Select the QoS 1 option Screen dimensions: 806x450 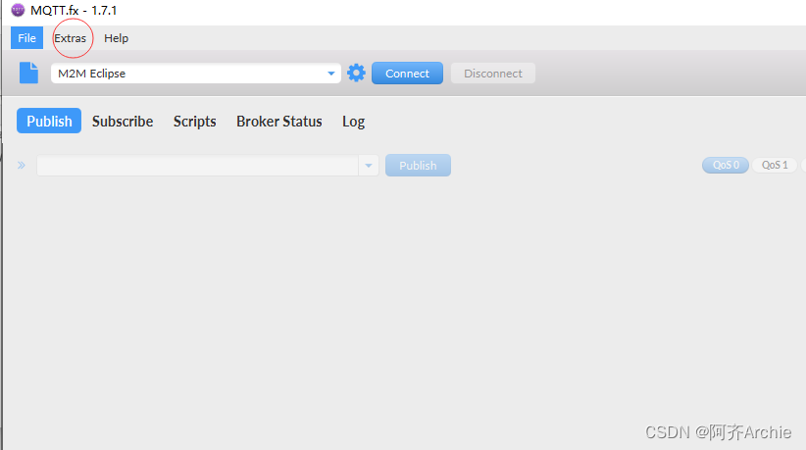pos(775,165)
